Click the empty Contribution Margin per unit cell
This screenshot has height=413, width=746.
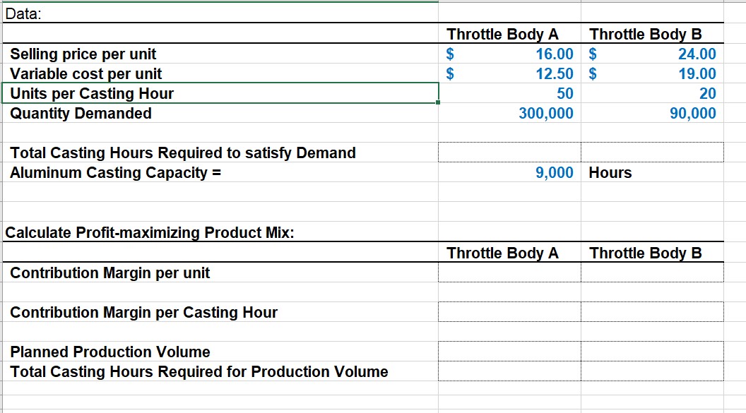(509, 273)
